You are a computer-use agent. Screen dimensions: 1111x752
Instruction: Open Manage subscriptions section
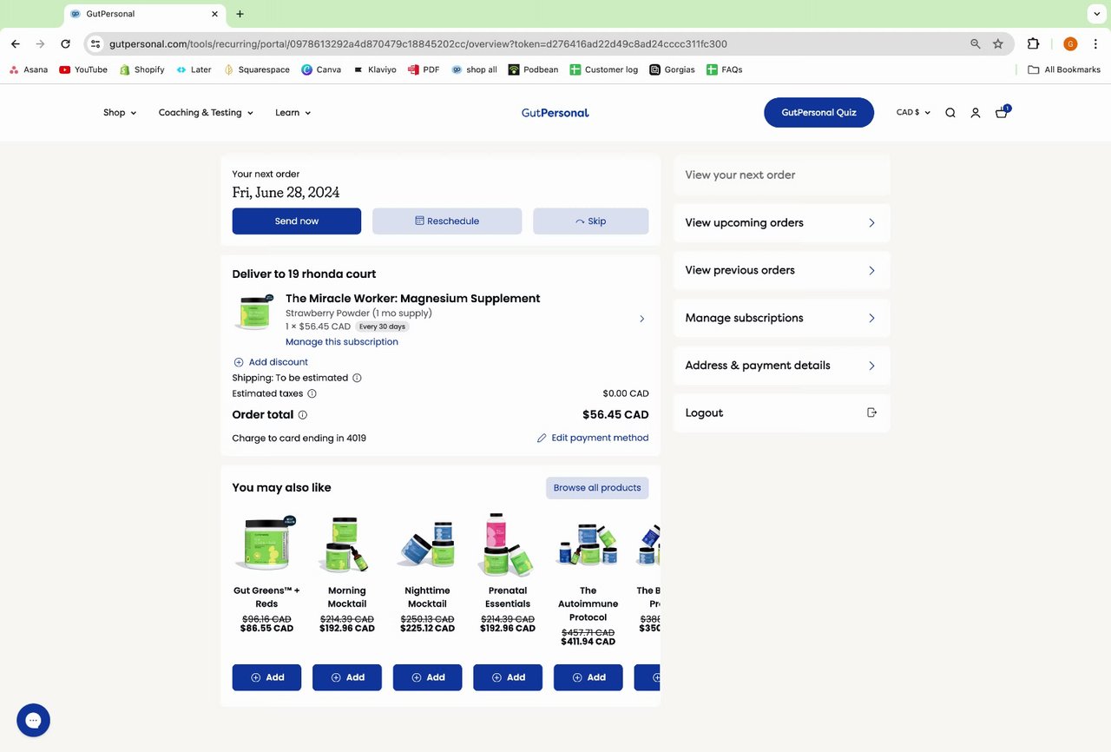coord(781,318)
